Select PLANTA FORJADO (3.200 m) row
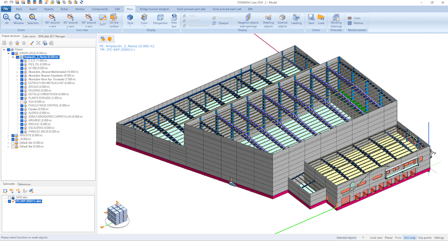Image resolution: width=448 pixels, height=241 pixels. pyautogui.click(x=45, y=98)
